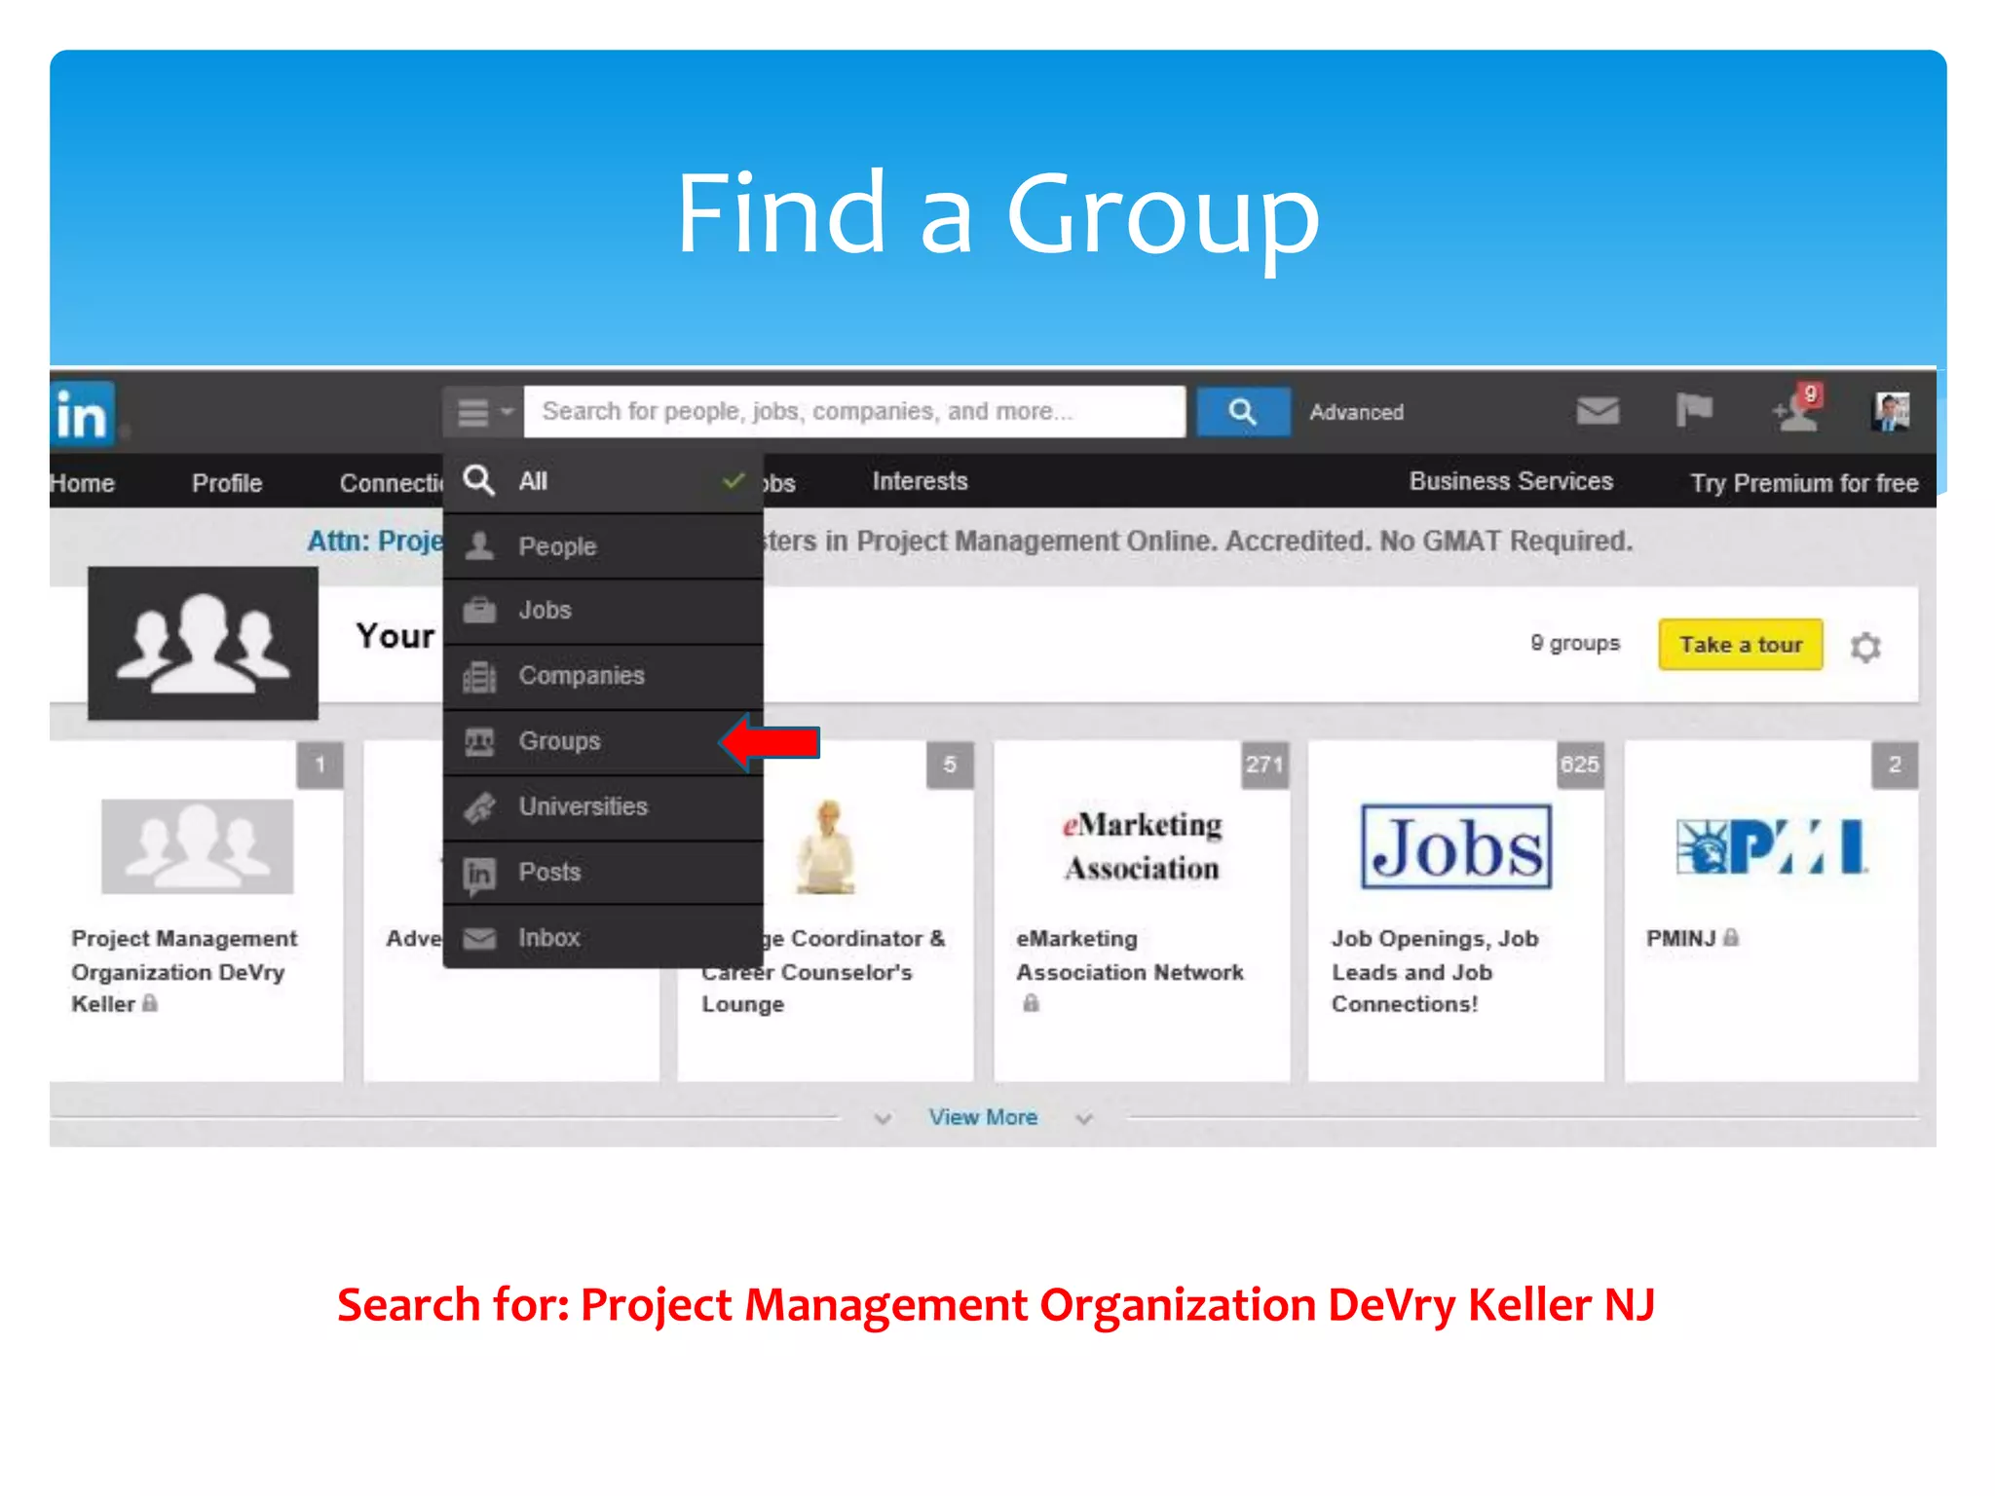Open the add connections icon with badge
Viewport: 1995px width, 1496px height.
click(1796, 408)
